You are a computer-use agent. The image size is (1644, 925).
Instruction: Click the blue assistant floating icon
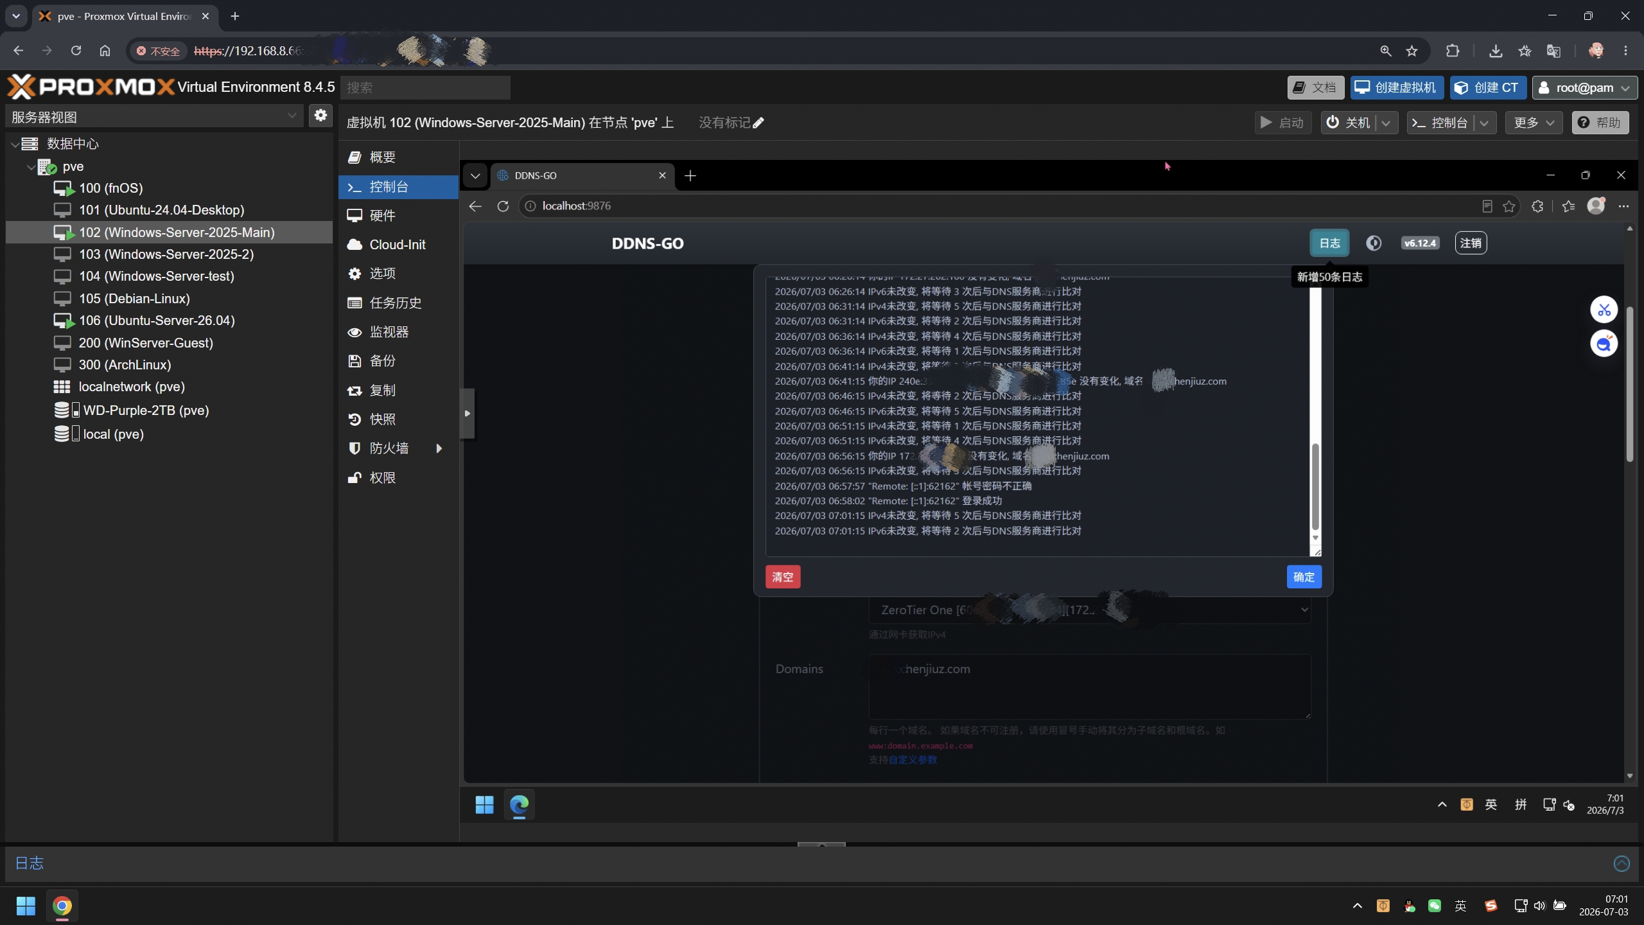coord(1604,344)
